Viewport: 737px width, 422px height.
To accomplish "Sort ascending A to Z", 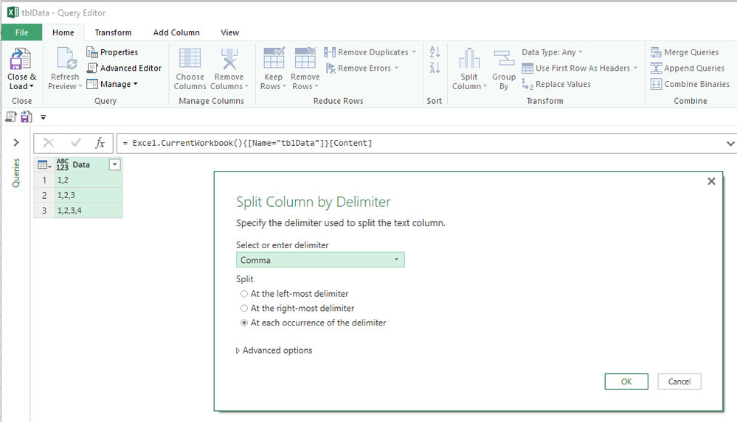I will [x=435, y=52].
